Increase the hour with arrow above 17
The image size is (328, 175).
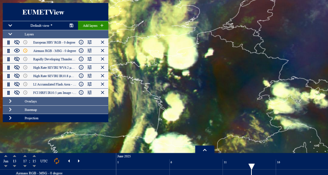pyautogui.click(x=25, y=156)
